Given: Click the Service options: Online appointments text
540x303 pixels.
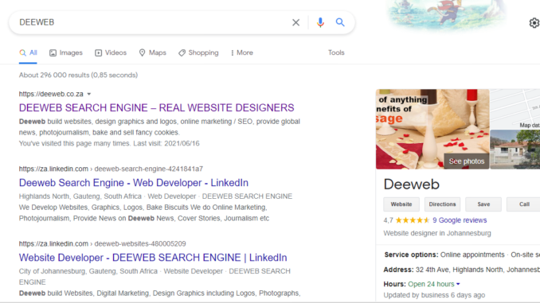Looking at the screenshot, I should coord(462,254).
